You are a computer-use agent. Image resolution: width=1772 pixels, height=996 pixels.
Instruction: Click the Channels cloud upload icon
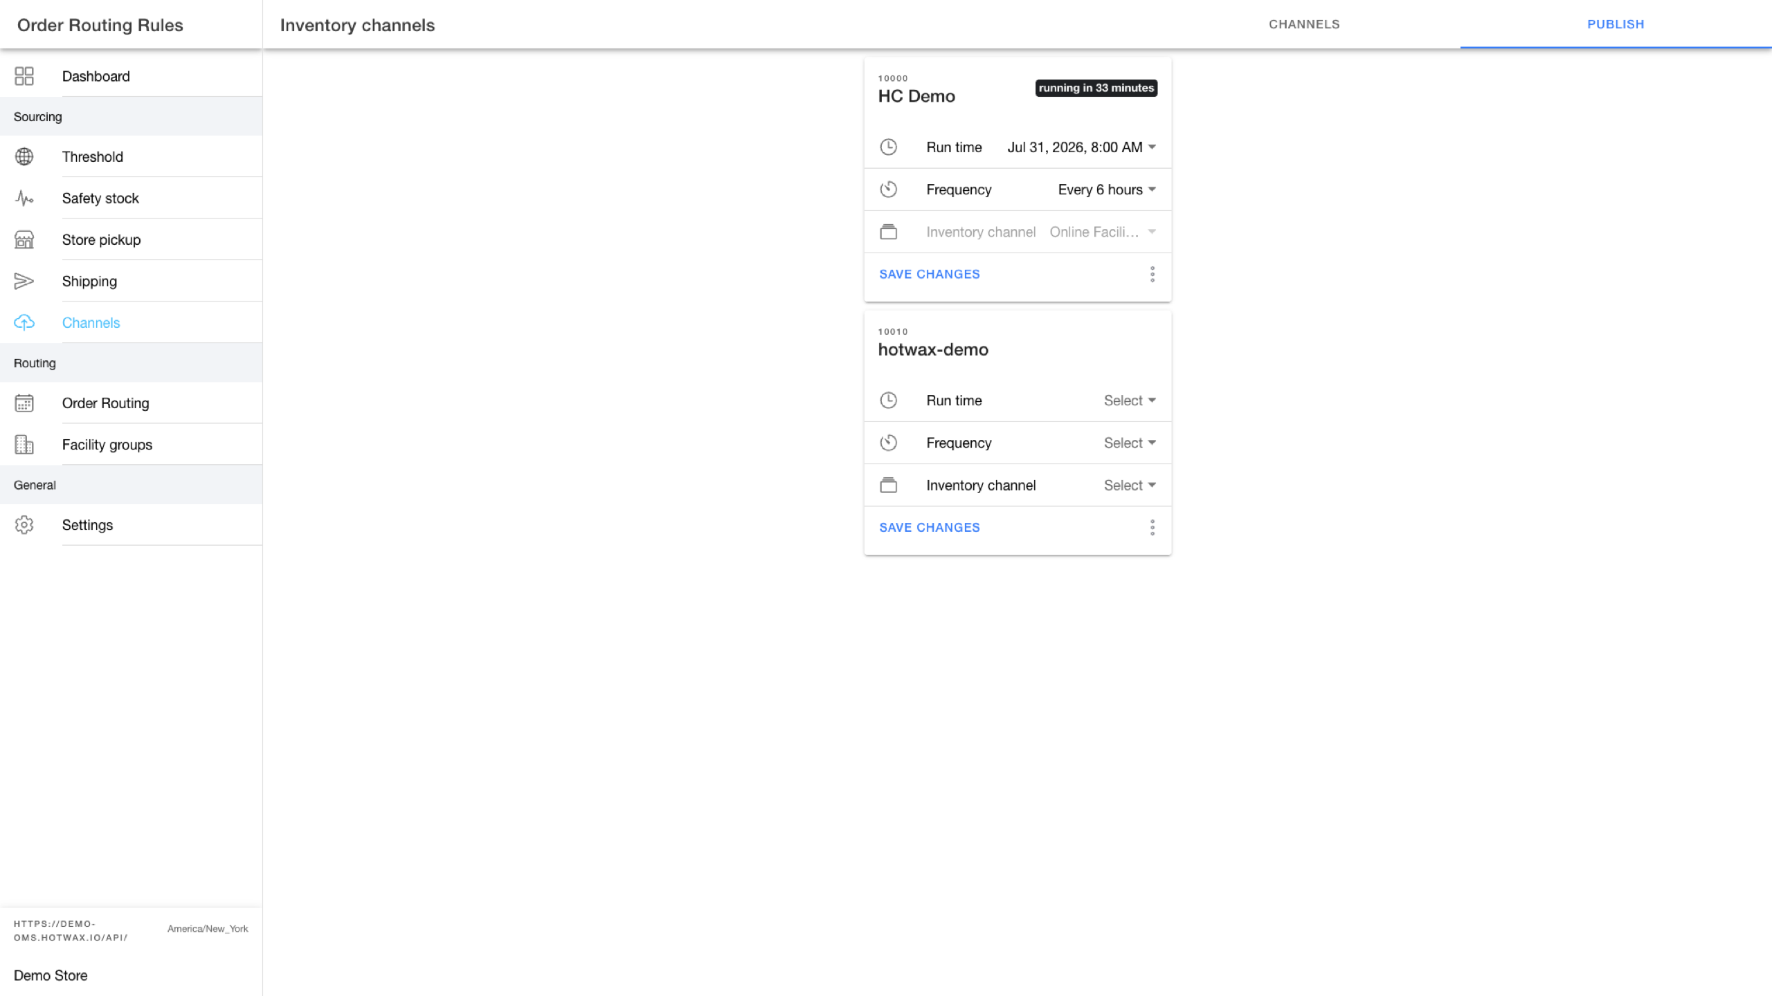(x=24, y=322)
